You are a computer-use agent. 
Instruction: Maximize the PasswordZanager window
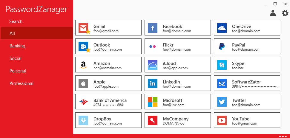pyautogui.click(x=275, y=4)
